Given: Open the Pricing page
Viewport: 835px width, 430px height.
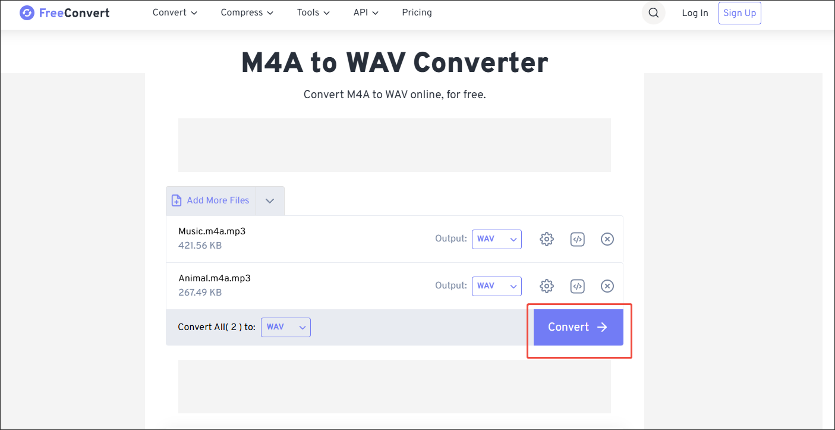Looking at the screenshot, I should (417, 12).
